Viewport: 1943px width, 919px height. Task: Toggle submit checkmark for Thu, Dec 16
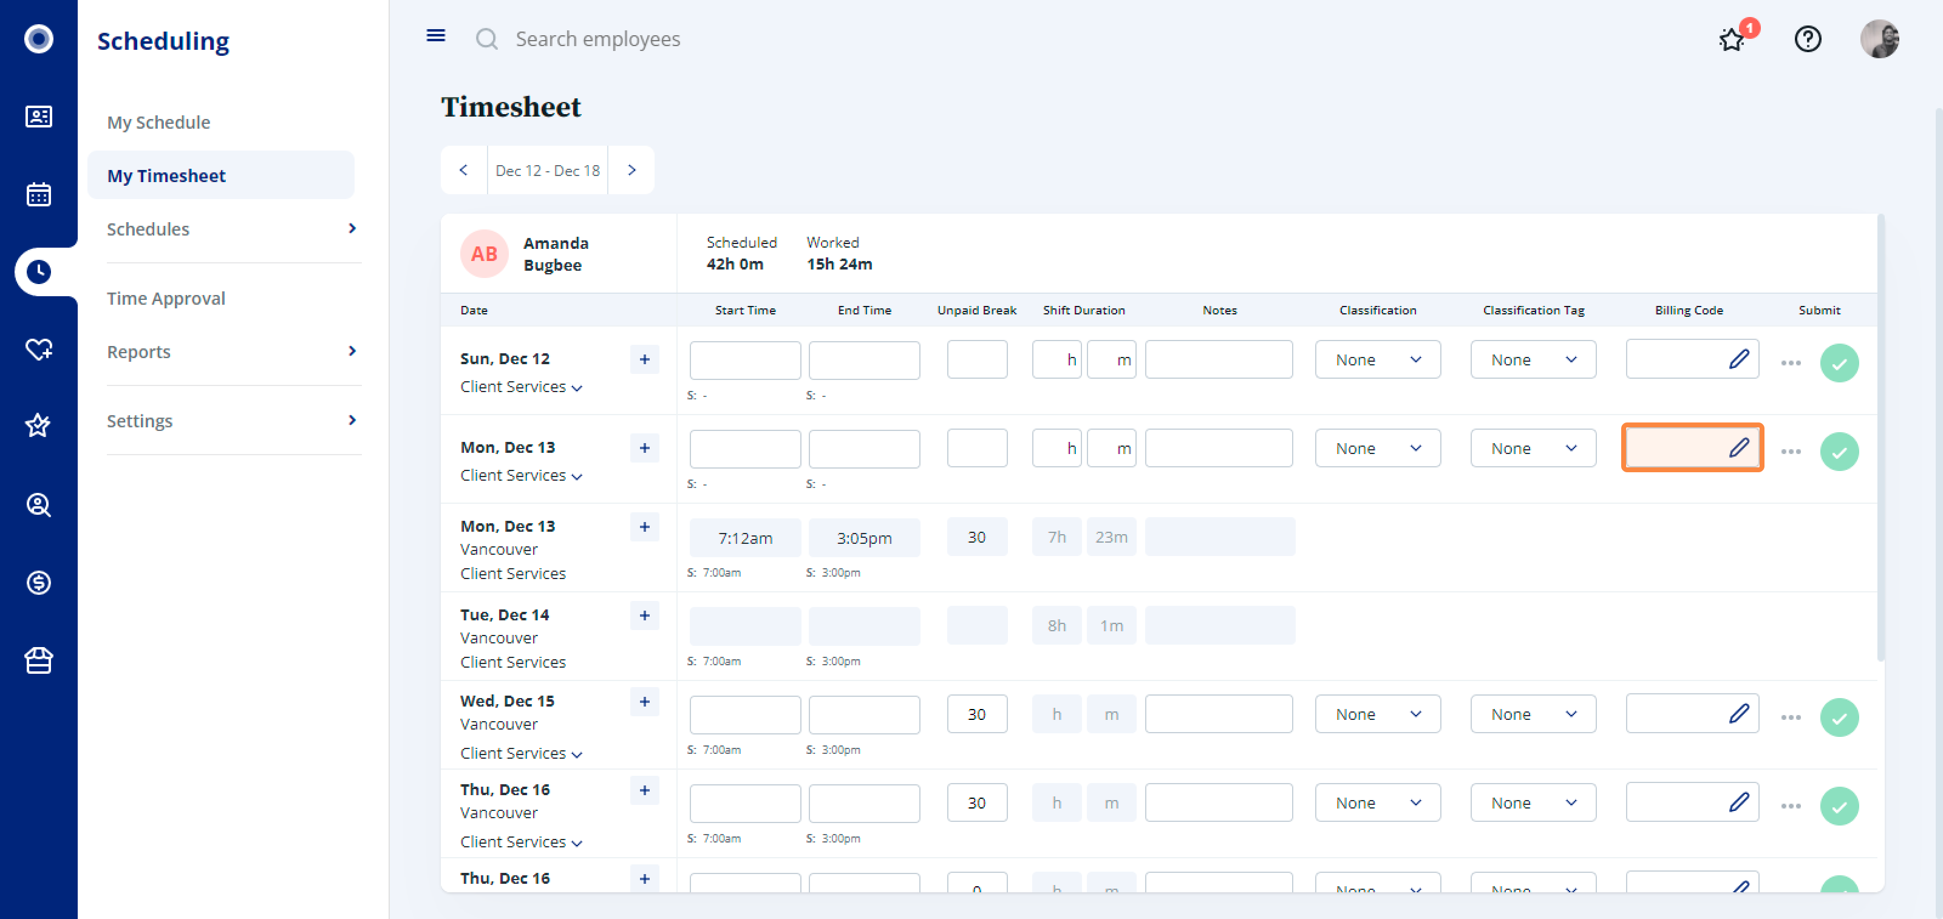click(x=1839, y=806)
